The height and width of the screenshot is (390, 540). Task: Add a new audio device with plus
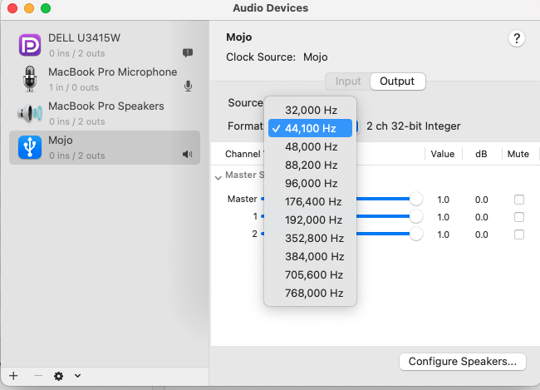tap(13, 376)
